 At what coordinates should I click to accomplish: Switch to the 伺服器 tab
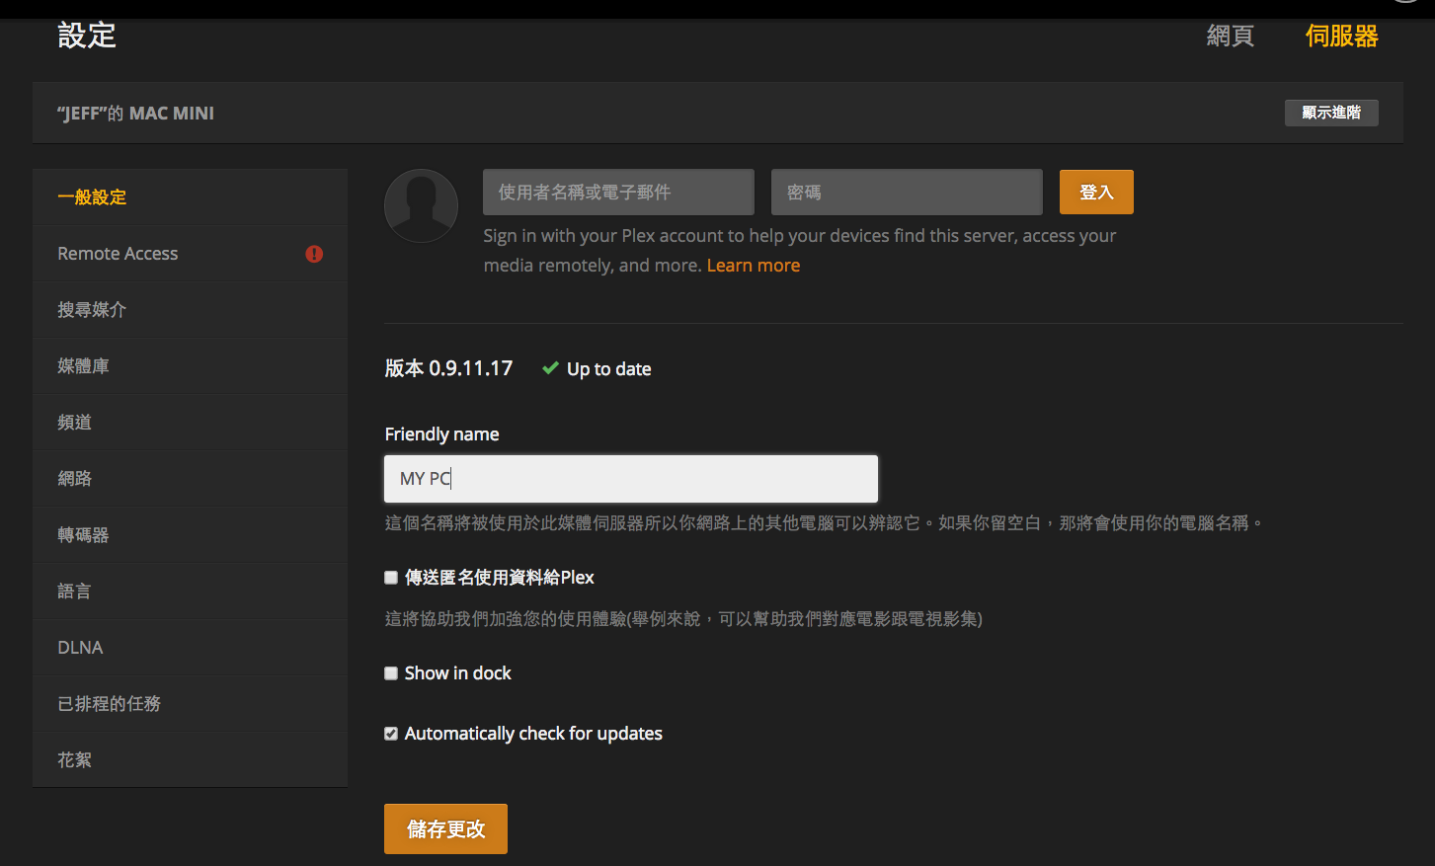pos(1341,37)
